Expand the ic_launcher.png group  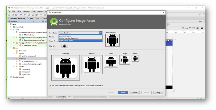(17, 61)
